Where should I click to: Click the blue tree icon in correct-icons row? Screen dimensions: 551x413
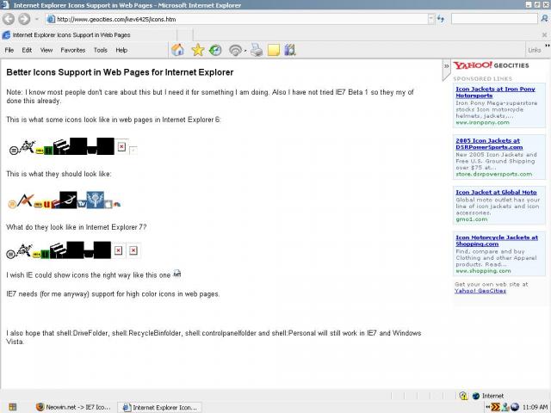pyautogui.click(x=96, y=200)
